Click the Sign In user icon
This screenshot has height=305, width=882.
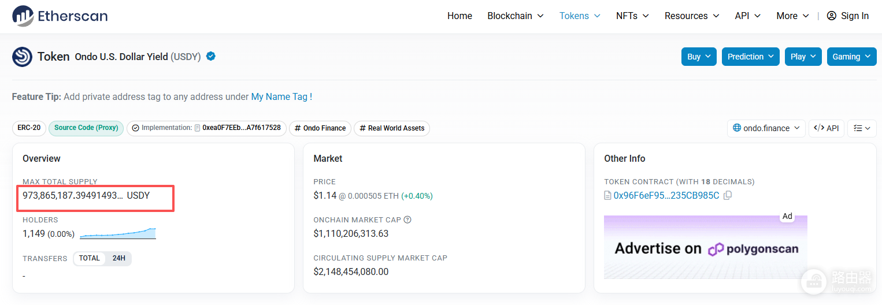pos(832,16)
